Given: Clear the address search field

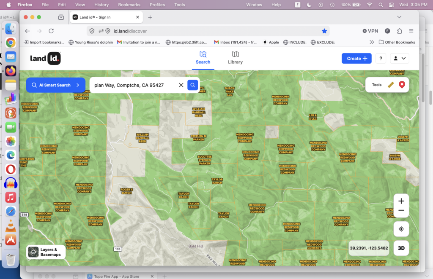Looking at the screenshot, I should pyautogui.click(x=181, y=85).
